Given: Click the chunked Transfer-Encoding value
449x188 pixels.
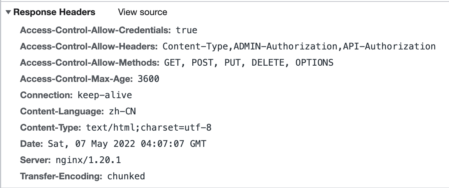Looking at the screenshot, I should click(126, 176).
